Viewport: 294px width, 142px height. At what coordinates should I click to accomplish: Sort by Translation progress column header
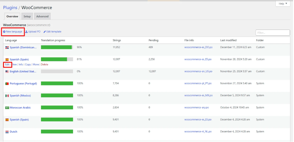(x=53, y=41)
